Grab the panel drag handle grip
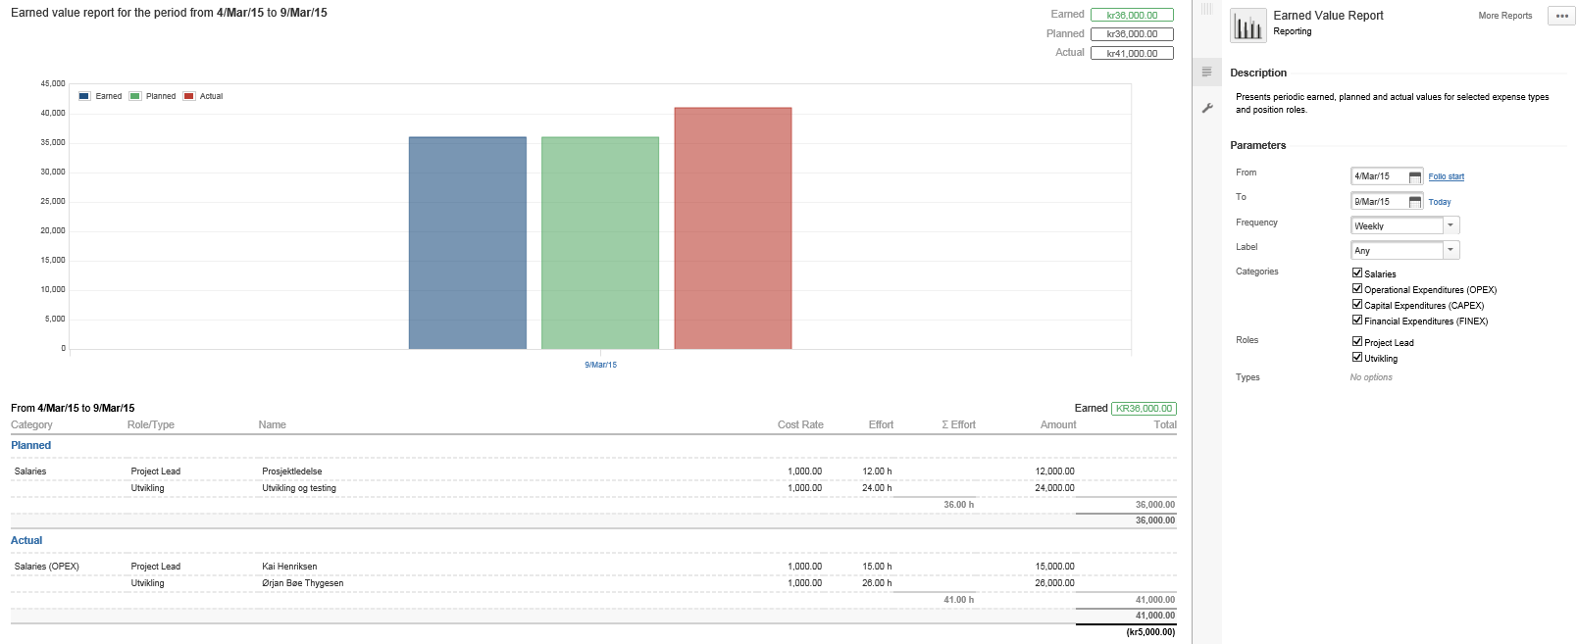The image size is (1578, 644). [1206, 9]
